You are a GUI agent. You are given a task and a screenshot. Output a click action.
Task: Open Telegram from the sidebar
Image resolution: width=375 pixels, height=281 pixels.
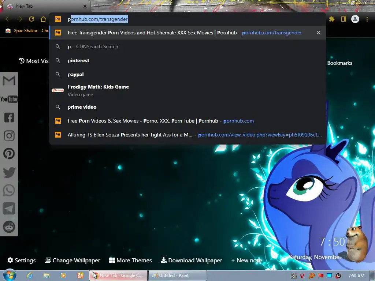click(9, 208)
